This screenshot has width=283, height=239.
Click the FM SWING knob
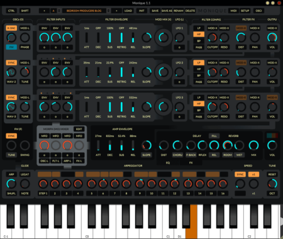[25, 145]
